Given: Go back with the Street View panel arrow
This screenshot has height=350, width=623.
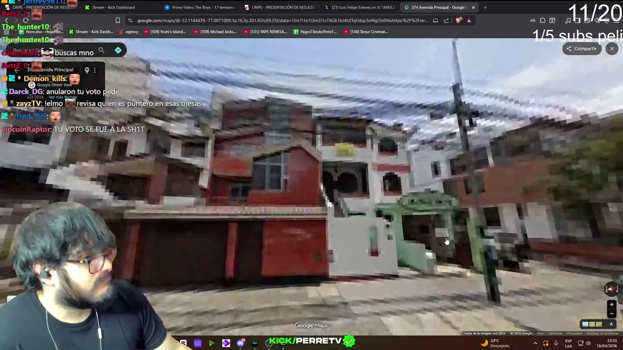Looking at the screenshot, I should (x=17, y=70).
